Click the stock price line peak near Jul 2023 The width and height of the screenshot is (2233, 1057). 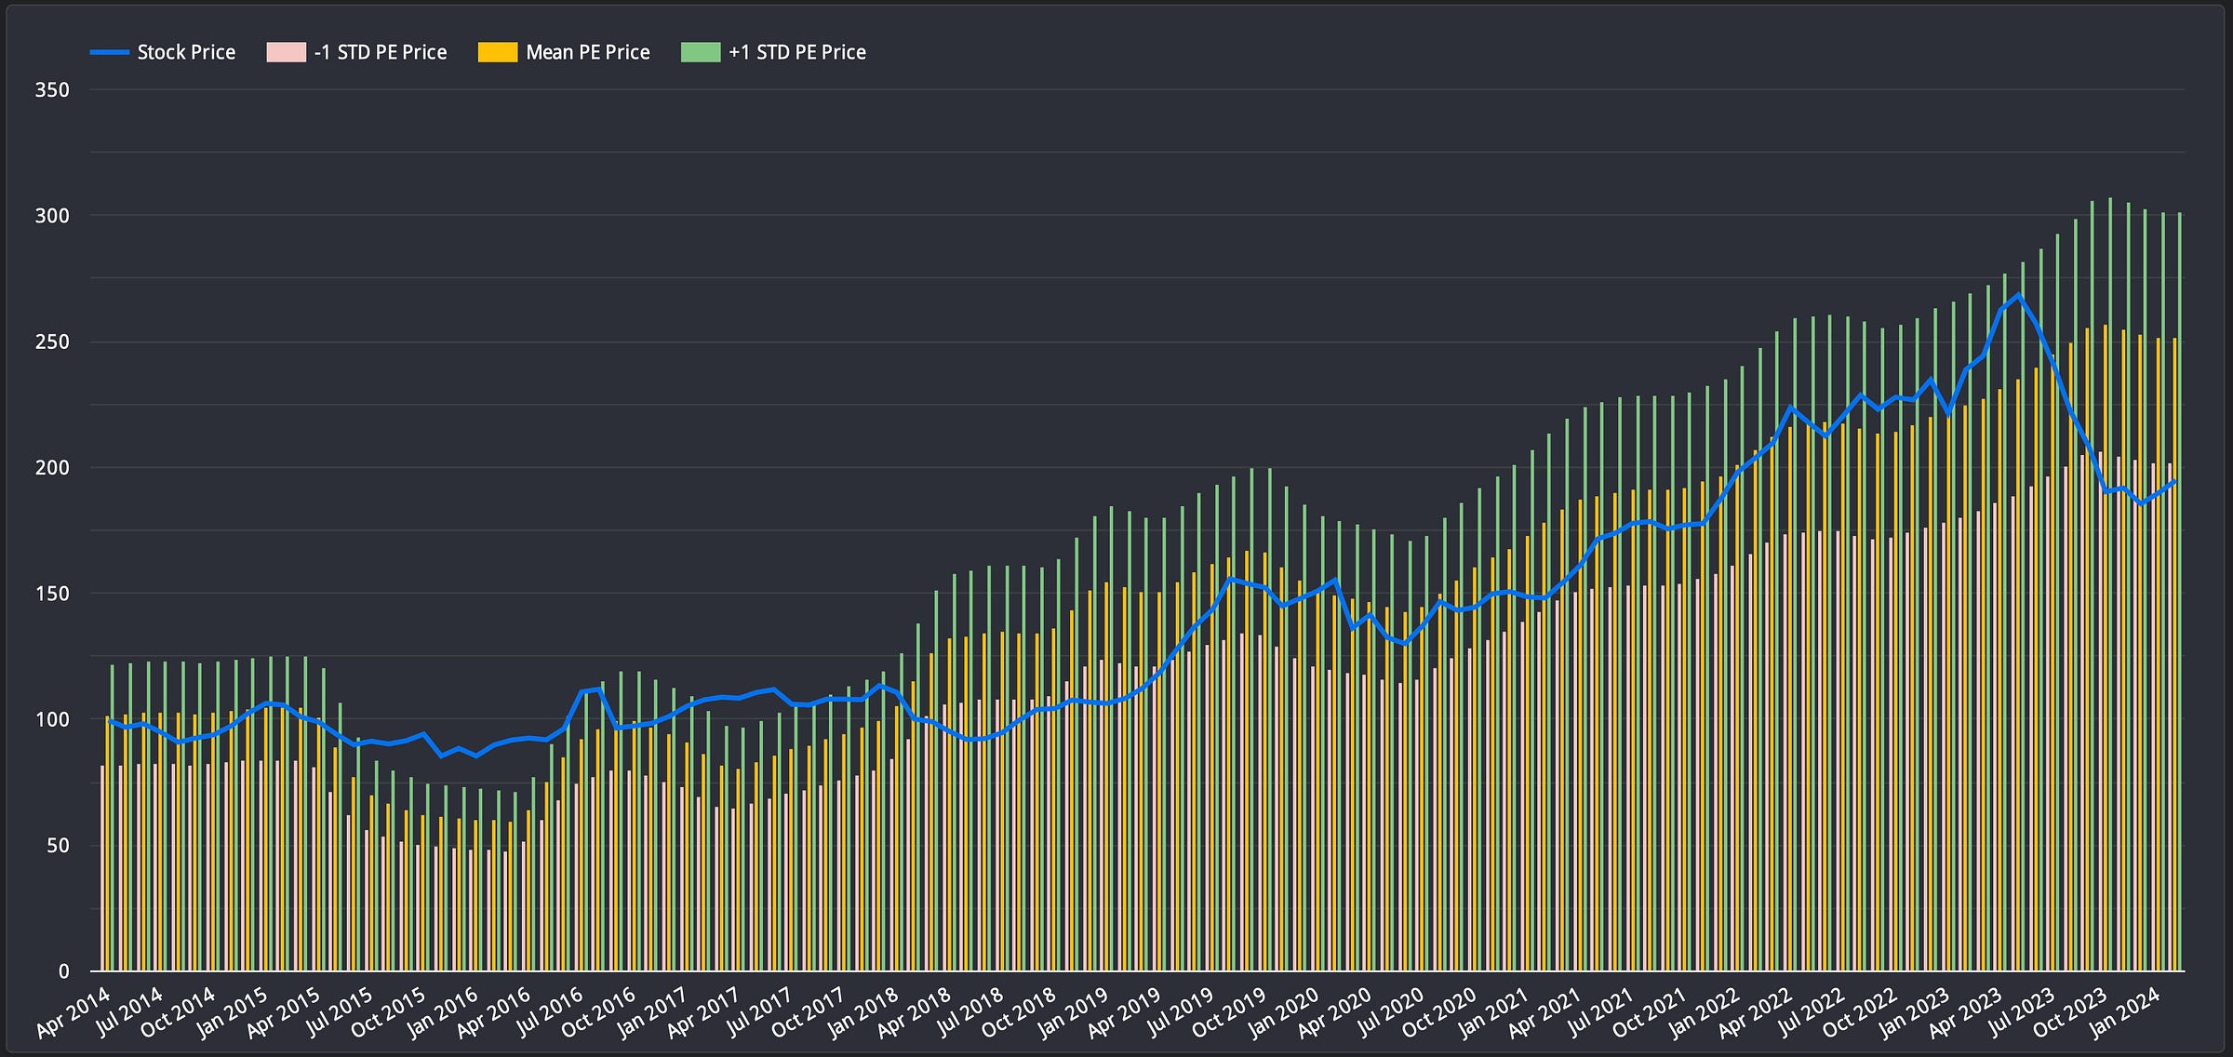coord(2018,296)
